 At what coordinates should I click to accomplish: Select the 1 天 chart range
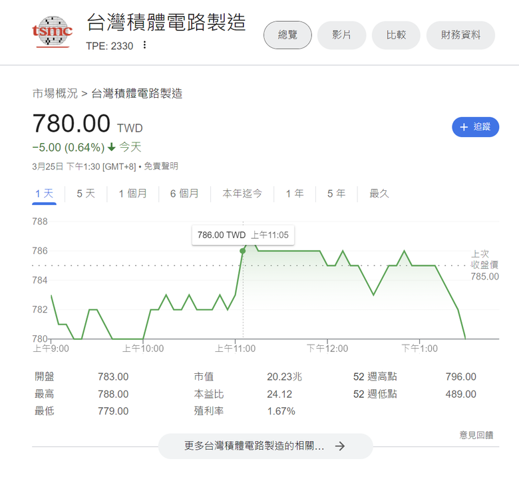(x=45, y=194)
